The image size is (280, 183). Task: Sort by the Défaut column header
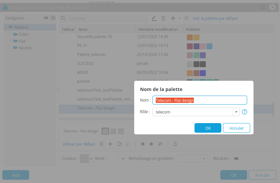click(x=68, y=29)
